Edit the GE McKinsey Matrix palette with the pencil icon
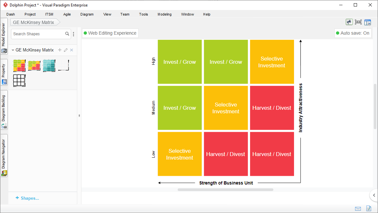This screenshot has height=213, width=378. (66, 50)
